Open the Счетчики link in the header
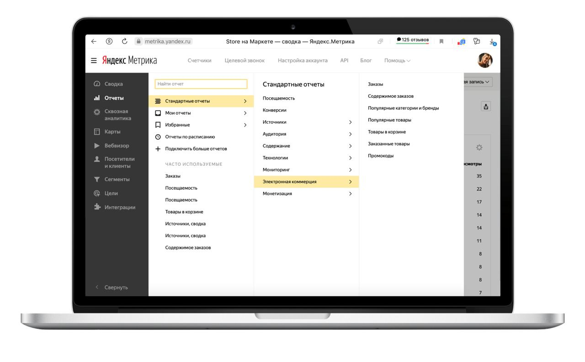The width and height of the screenshot is (585, 362). pyautogui.click(x=199, y=60)
